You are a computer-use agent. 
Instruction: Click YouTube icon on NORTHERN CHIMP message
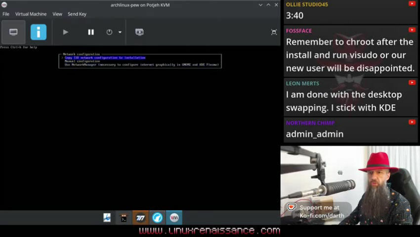click(x=412, y=122)
